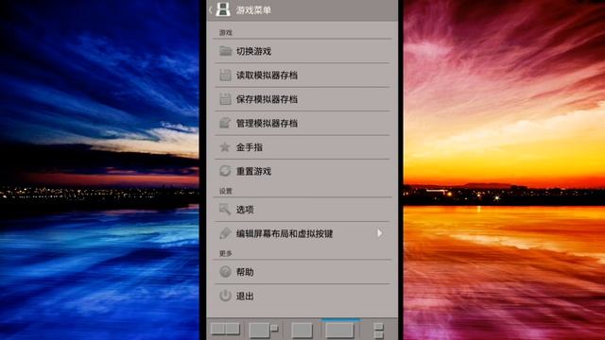Select the highlighted wide single-screen layout
Image resolution: width=605 pixels, height=340 pixels.
[x=339, y=330]
